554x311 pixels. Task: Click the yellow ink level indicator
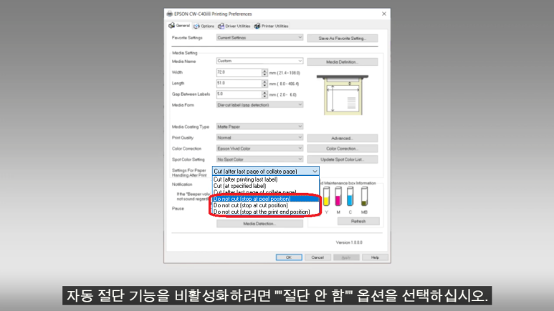(x=327, y=197)
